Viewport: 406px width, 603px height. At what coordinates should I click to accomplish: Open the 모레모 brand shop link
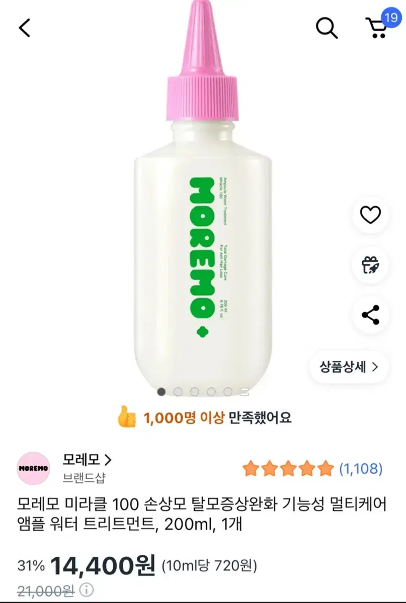click(87, 459)
